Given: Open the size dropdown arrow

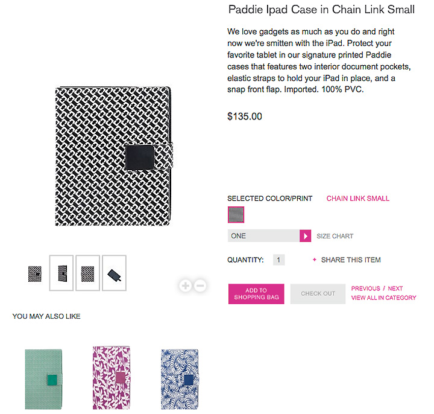Looking at the screenshot, I should point(305,236).
